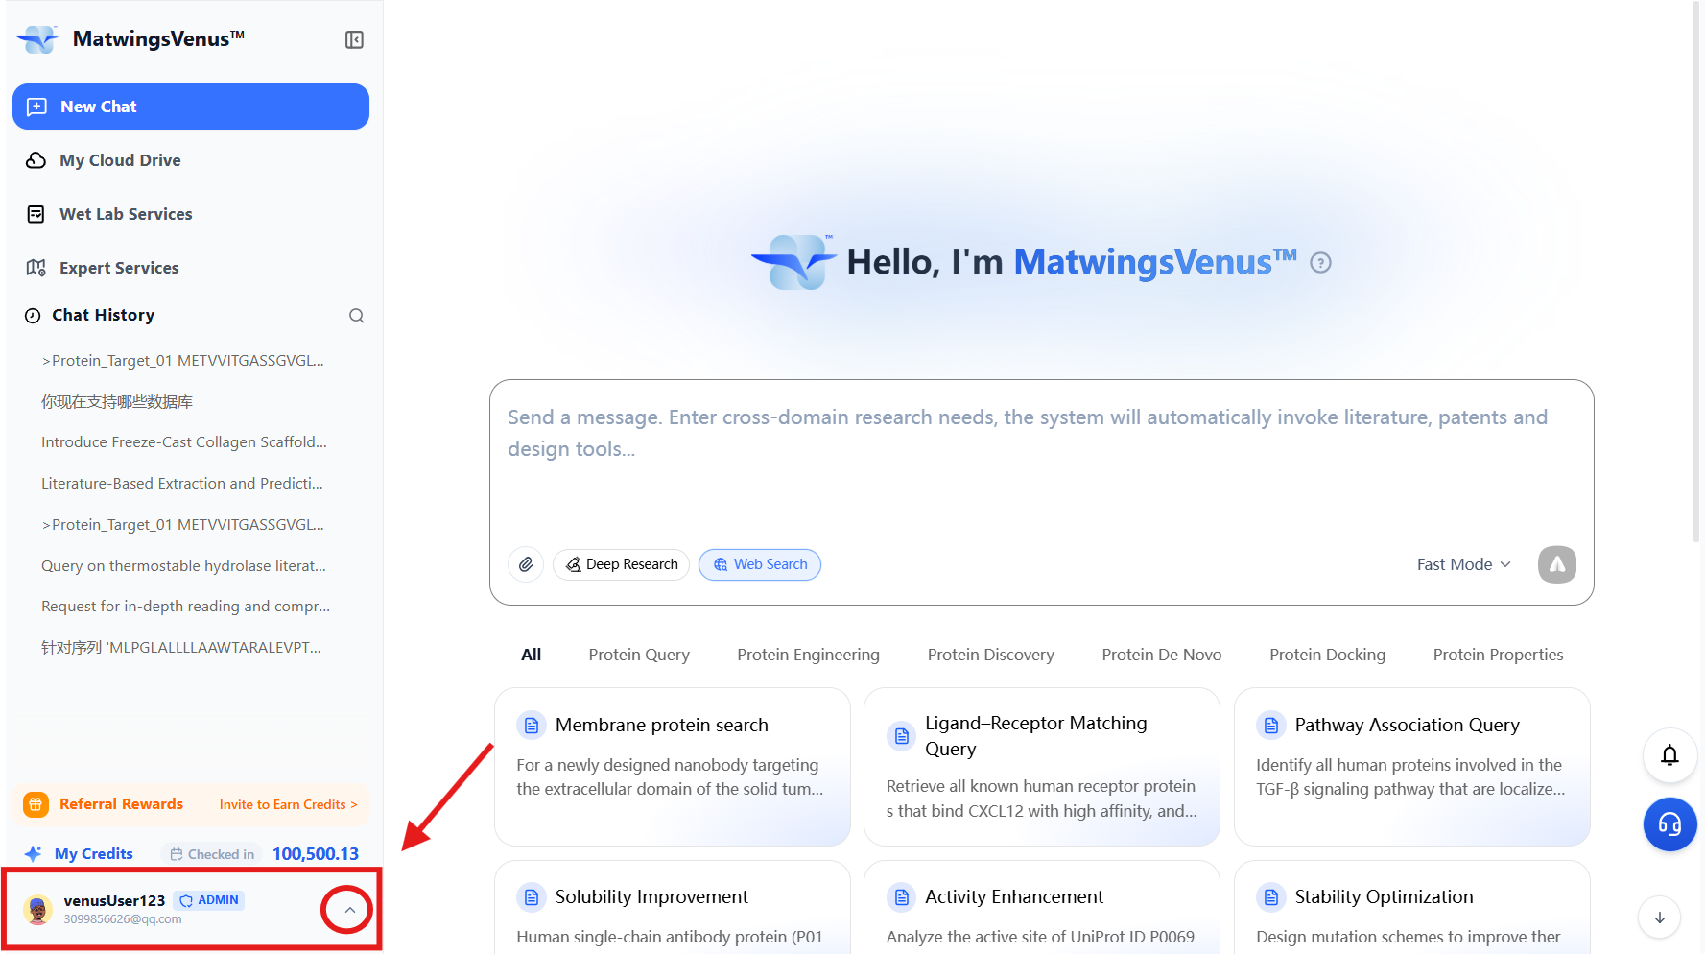Follow Invite to Earn Credits link

pyautogui.click(x=288, y=804)
